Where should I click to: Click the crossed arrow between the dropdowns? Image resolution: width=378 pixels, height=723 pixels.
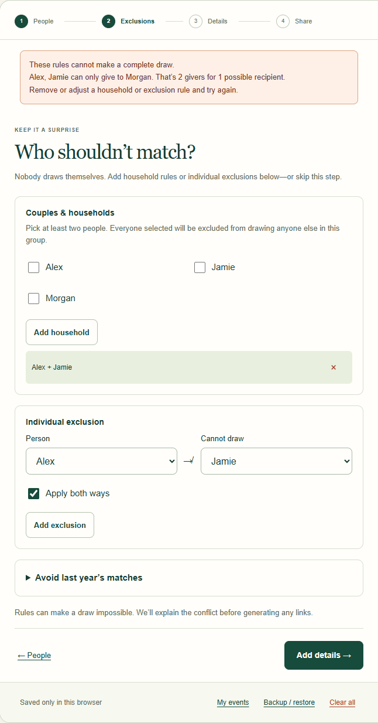point(188,461)
